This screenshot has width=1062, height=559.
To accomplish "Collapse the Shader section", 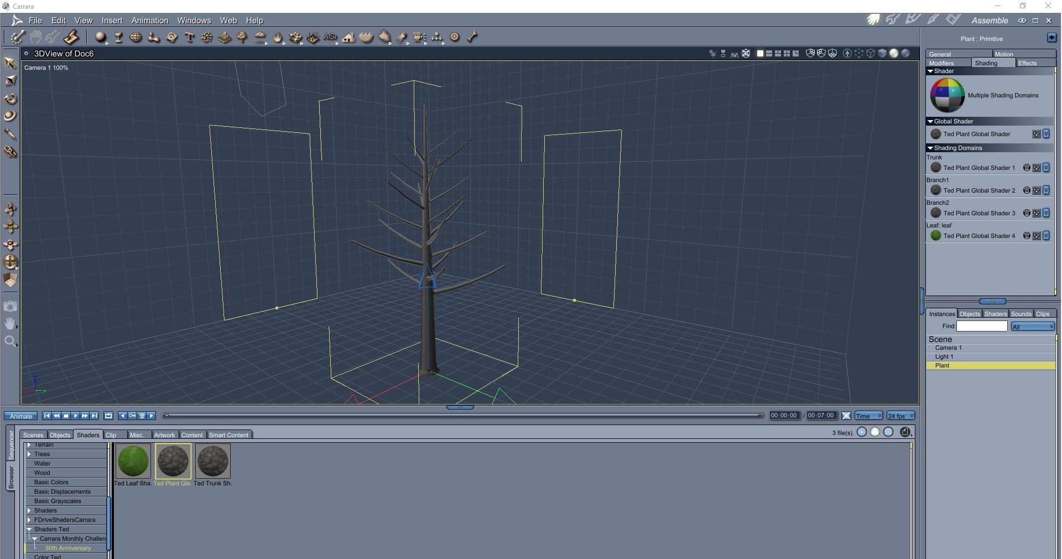I will (930, 71).
